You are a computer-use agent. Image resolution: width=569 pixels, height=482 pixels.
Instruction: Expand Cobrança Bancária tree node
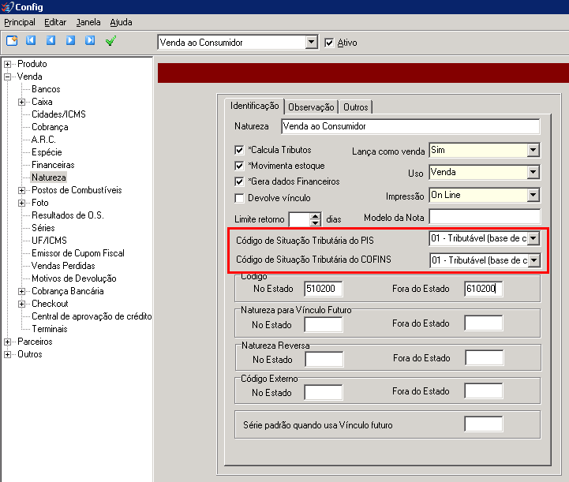(x=21, y=291)
